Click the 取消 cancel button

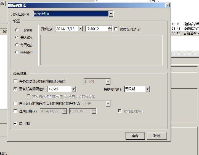[x=157, y=136]
